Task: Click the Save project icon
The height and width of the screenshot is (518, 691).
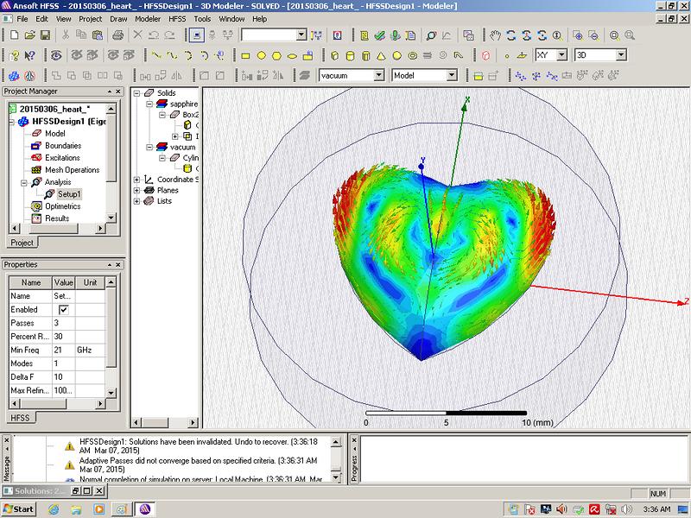Action: tap(46, 35)
